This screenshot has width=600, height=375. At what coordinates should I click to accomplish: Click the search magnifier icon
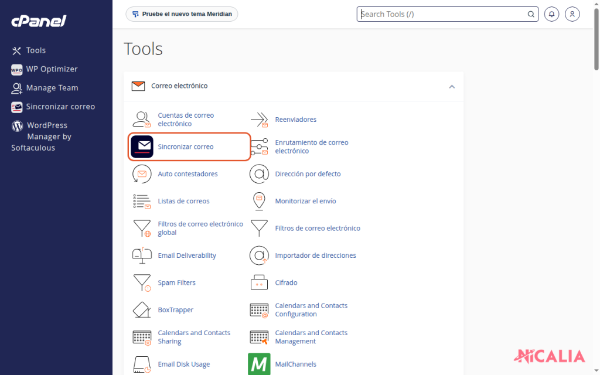(x=531, y=14)
